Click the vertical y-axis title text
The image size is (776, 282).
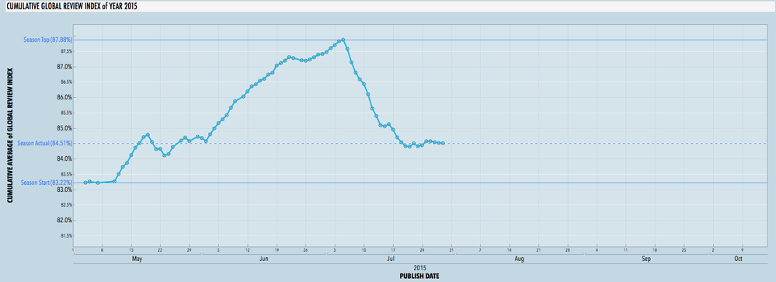pos(9,135)
